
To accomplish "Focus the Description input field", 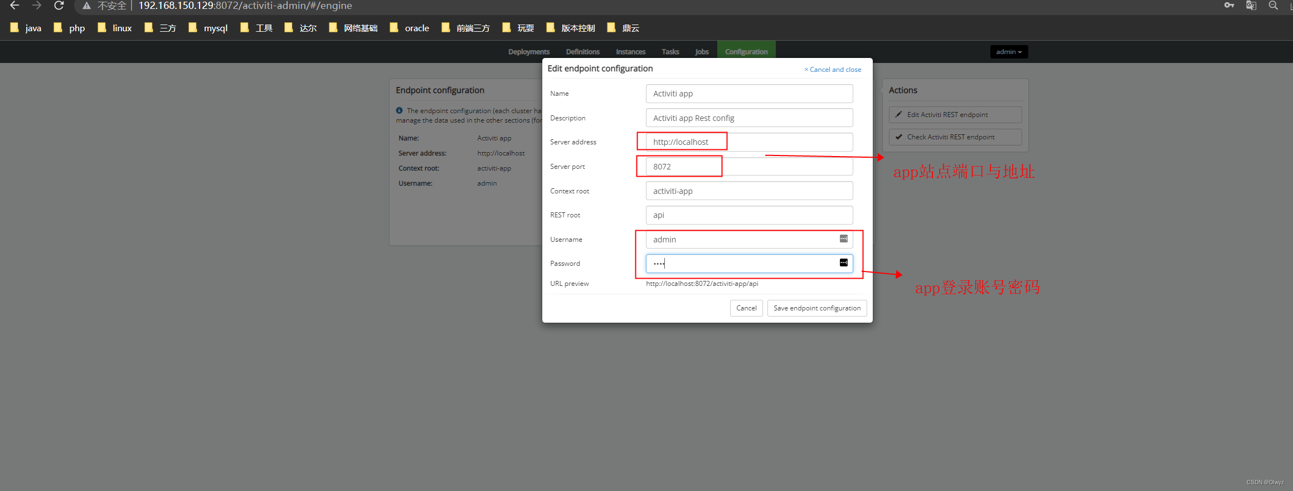I will pos(749,118).
